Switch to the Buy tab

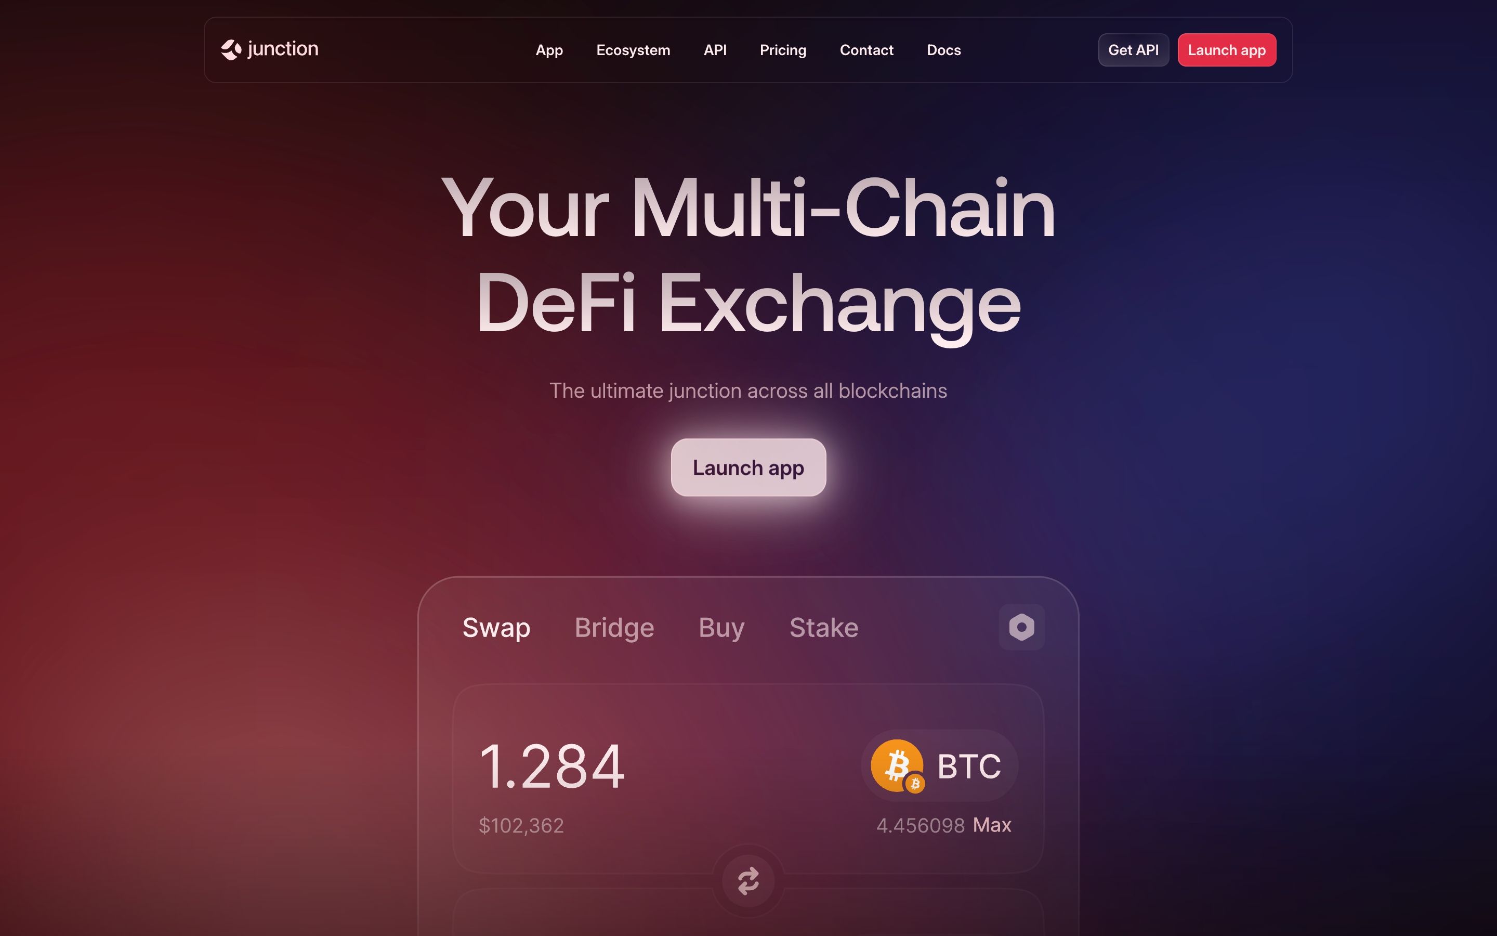click(x=721, y=628)
